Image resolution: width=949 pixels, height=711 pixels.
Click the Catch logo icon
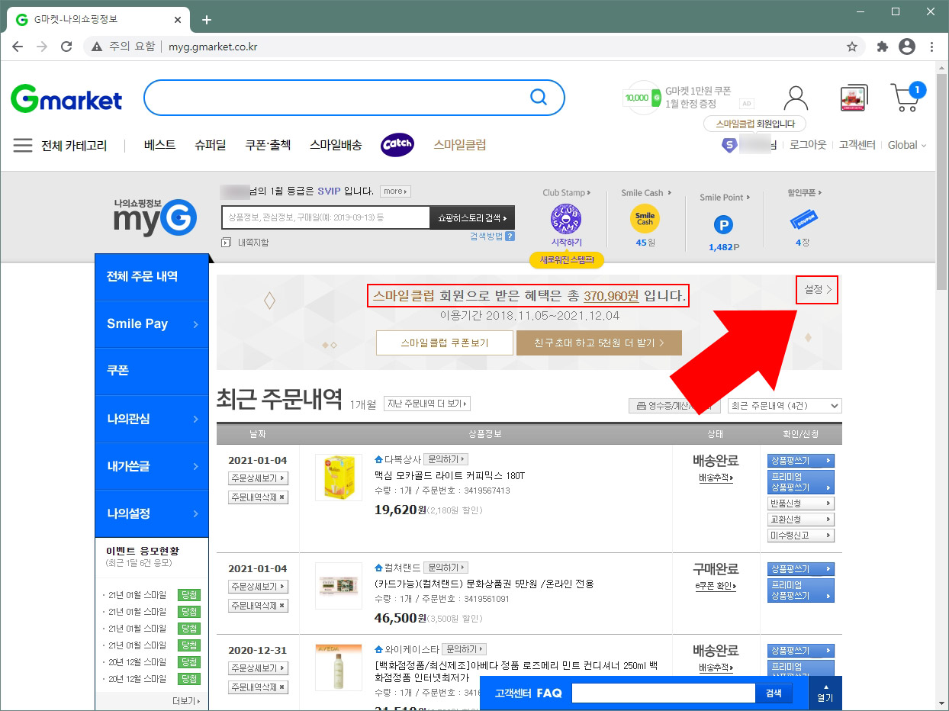[x=397, y=144]
